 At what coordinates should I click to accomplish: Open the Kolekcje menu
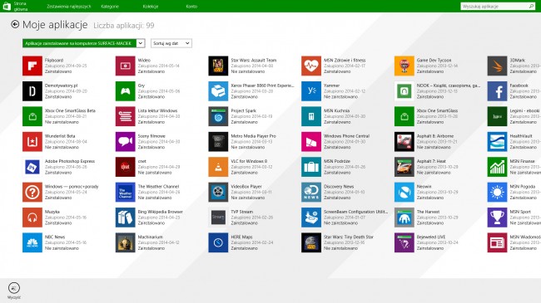pos(151,7)
